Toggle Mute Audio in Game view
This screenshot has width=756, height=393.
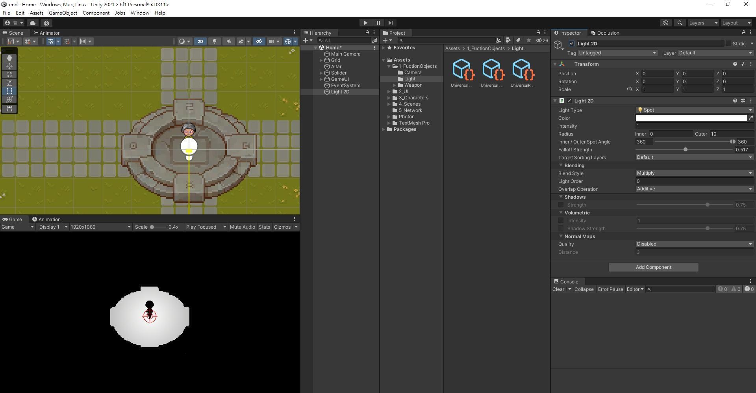click(242, 227)
